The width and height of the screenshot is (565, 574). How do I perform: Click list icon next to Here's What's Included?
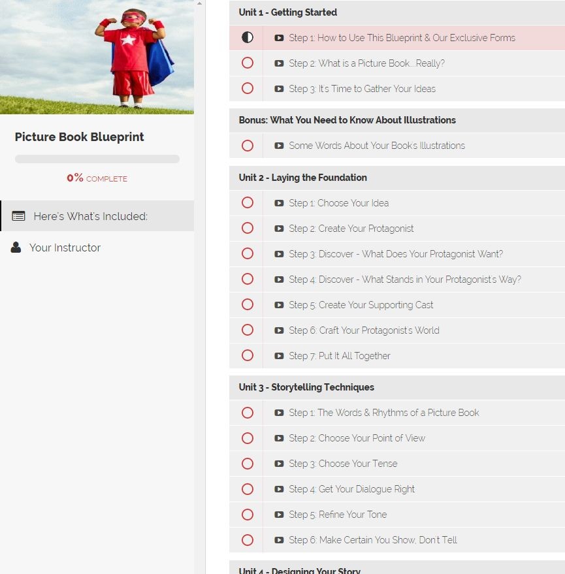coord(18,216)
